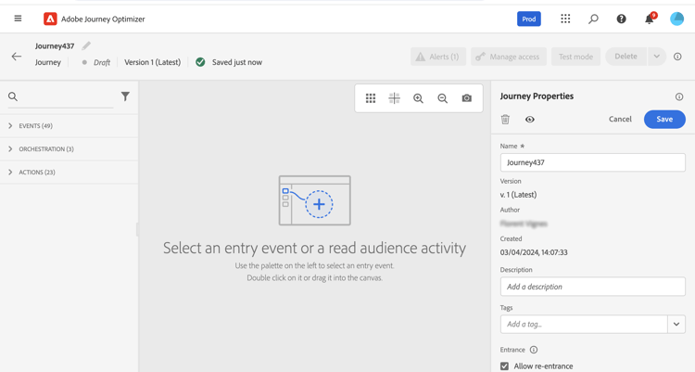
Task: Open the arrow next to Delete button
Action: pyautogui.click(x=656, y=57)
